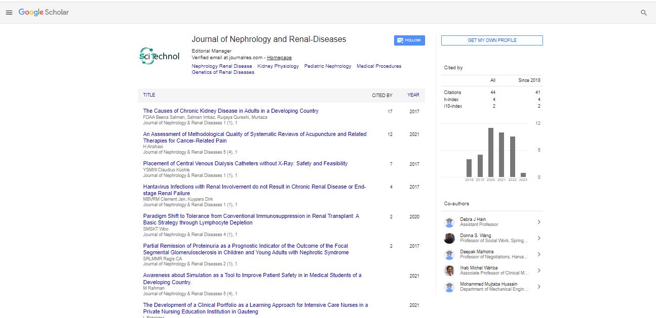Screen dimensions: 656x318
Task: Sort articles by the Year column header
Action: coord(413,95)
